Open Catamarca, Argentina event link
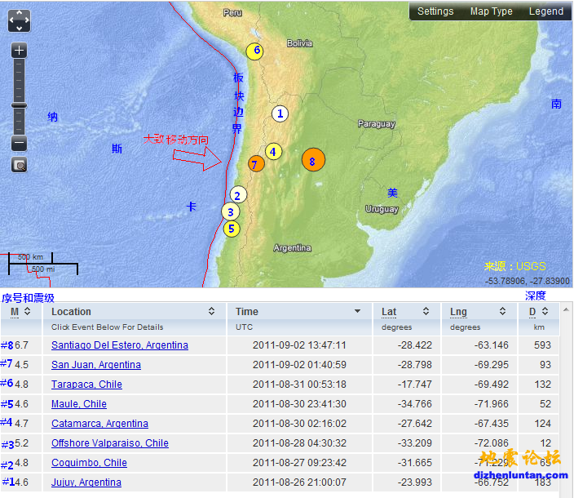The width and height of the screenshot is (574, 498). tap(99, 423)
